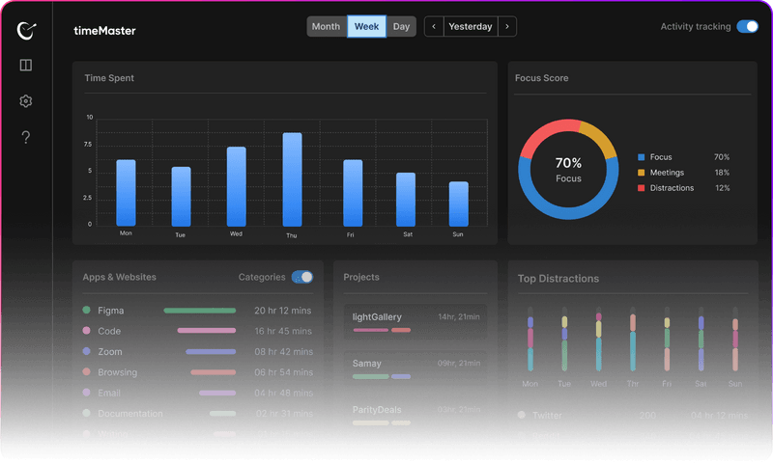Viewport: 773px width, 463px height.
Task: Click the red Distractions legend square
Action: (x=641, y=187)
